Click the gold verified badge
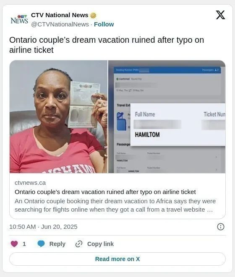Screen dimensions: 235x277 click(93, 16)
